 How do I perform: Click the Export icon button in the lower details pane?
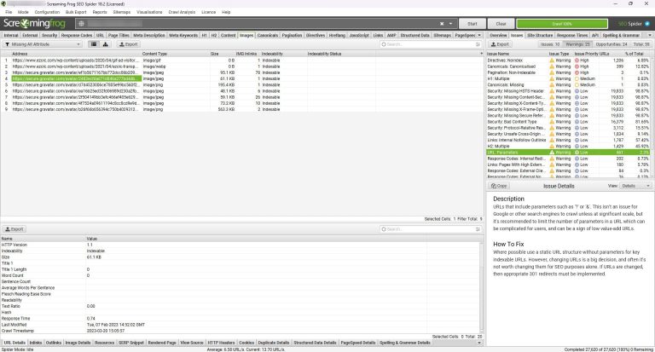pos(14,229)
